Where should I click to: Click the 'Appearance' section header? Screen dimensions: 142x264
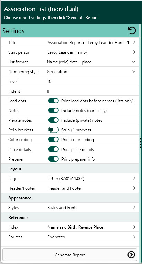(20, 198)
